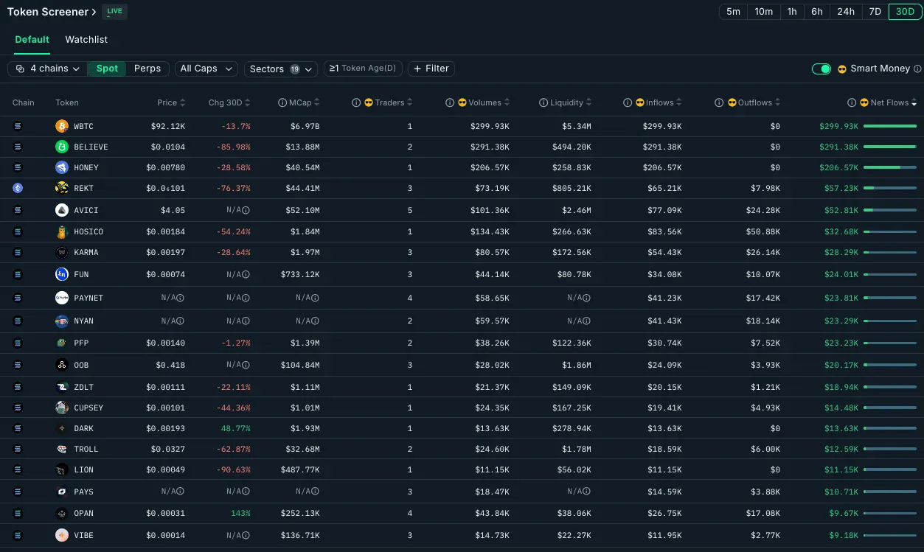The image size is (924, 552).
Task: Click the CUPSEY token icon
Action: coord(62,408)
